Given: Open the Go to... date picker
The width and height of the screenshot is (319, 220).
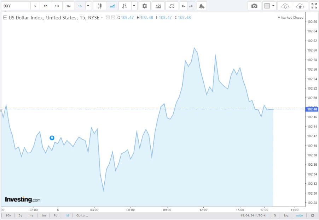Looking at the screenshot, I should 81,215.
